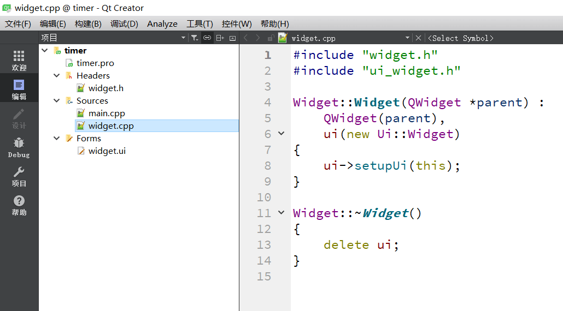Click the Headers folder icon

[69, 76]
